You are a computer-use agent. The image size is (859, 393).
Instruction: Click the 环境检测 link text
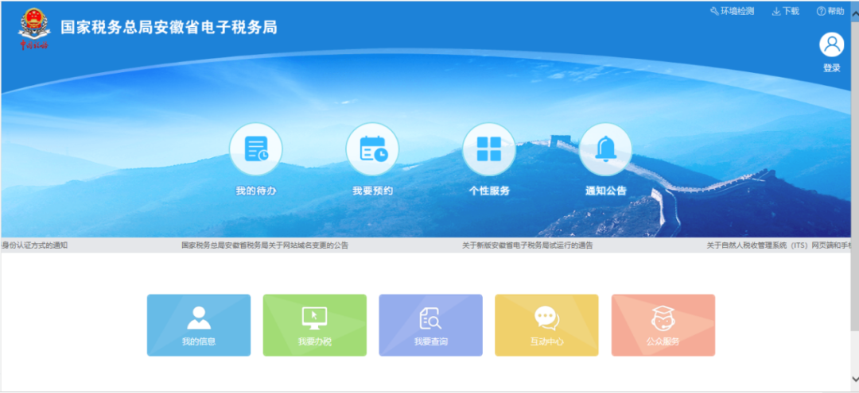pos(737,11)
